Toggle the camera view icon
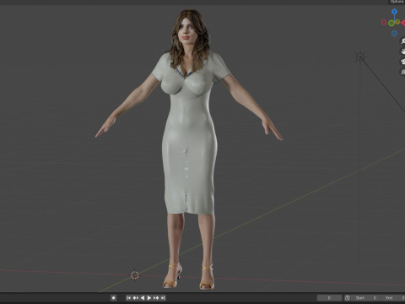This screenshot has width=405, height=304. coord(402,62)
